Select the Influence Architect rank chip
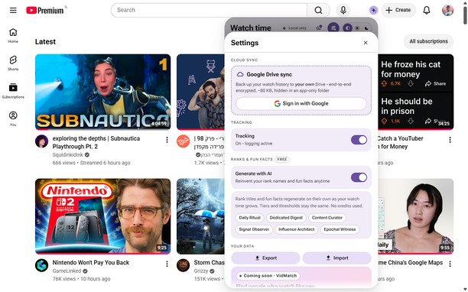Image resolution: width=468 pixels, height=292 pixels. click(297, 229)
